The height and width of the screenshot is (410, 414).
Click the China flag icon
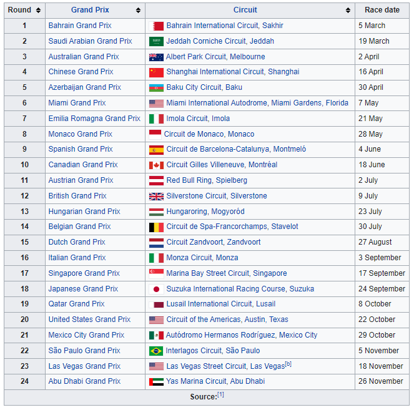(156, 72)
